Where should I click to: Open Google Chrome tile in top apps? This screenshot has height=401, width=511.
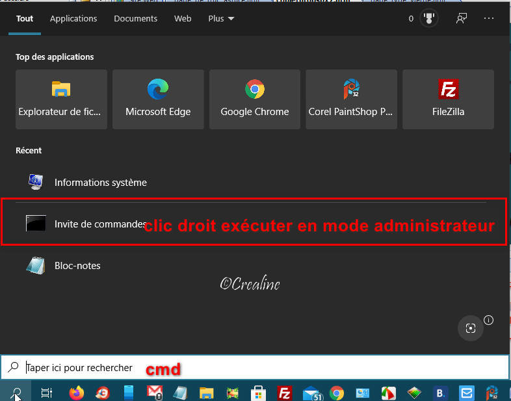tap(254, 99)
